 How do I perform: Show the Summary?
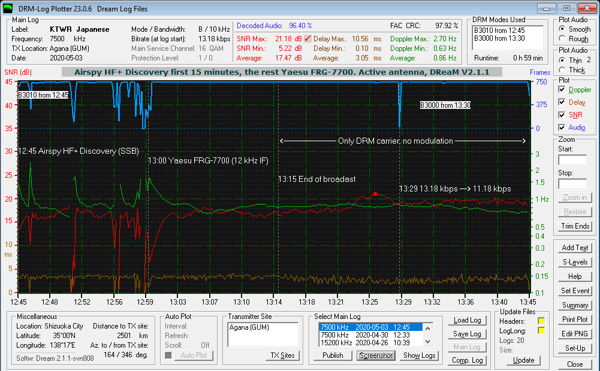575,305
